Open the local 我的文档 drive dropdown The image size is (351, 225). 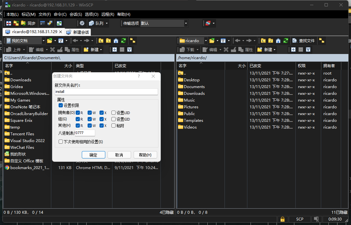point(43,41)
